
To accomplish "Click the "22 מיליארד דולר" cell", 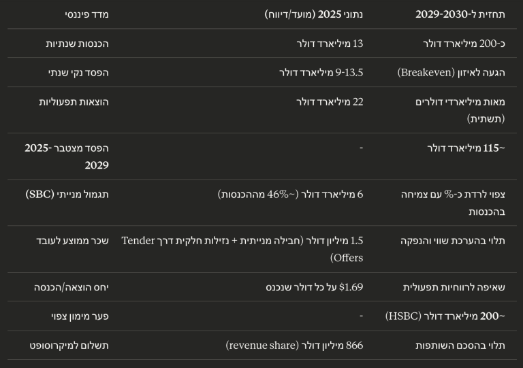I will (330, 101).
